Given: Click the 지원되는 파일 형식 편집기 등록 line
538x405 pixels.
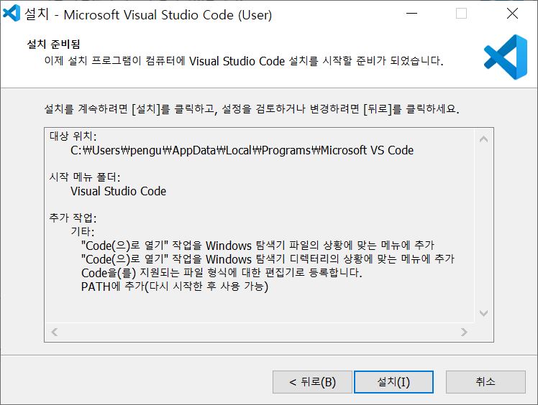Looking at the screenshot, I should [x=222, y=273].
